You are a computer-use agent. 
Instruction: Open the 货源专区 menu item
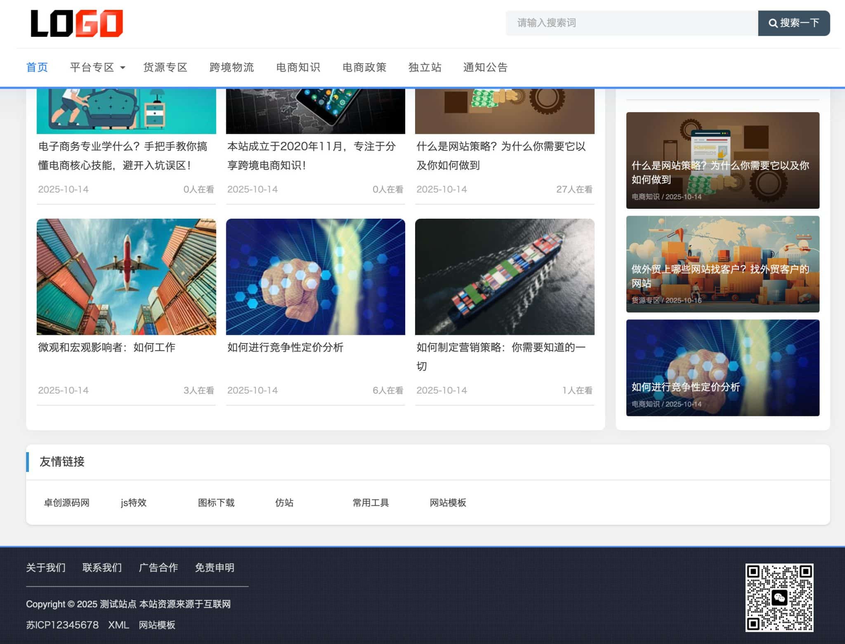coord(165,67)
